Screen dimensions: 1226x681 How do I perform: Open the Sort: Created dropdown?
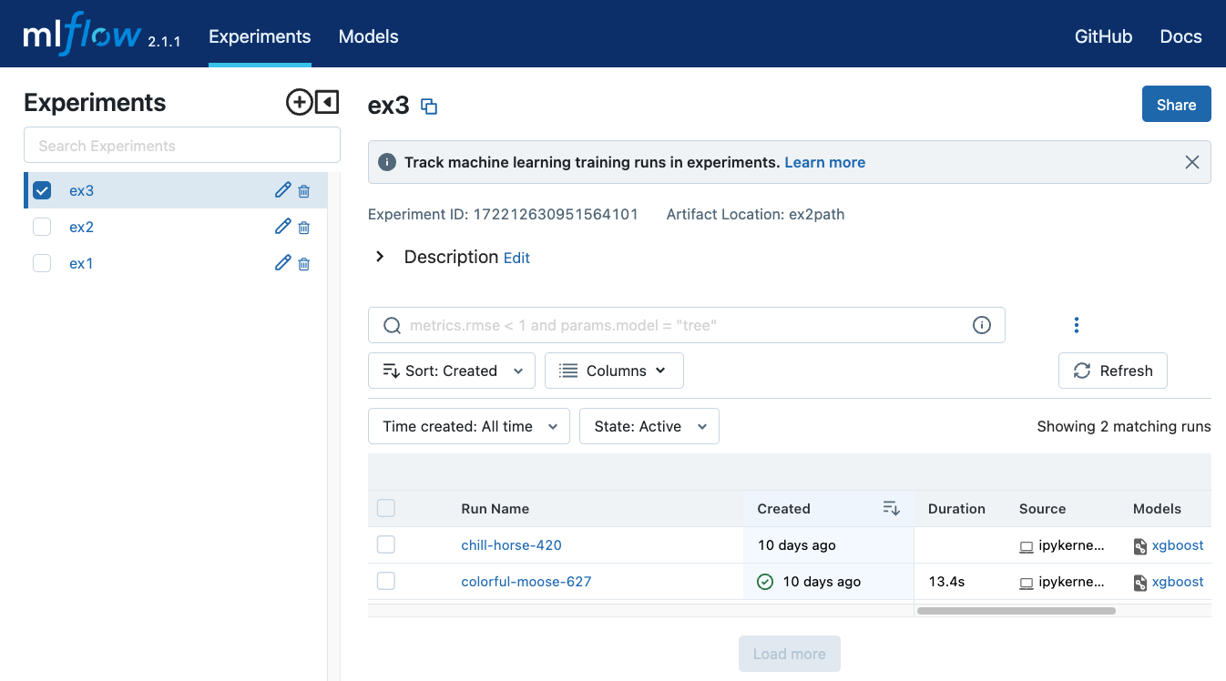452,371
